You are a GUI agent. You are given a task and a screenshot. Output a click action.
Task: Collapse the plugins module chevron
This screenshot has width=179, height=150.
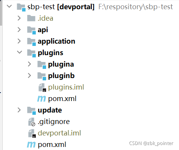point(19,52)
